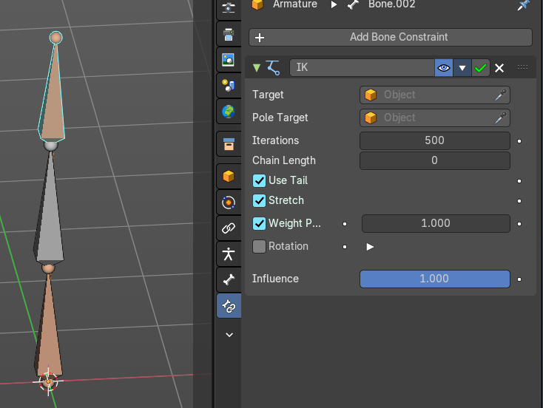The height and width of the screenshot is (408, 543).
Task: Expand the Rotation weight arrow
Action: [x=370, y=247]
